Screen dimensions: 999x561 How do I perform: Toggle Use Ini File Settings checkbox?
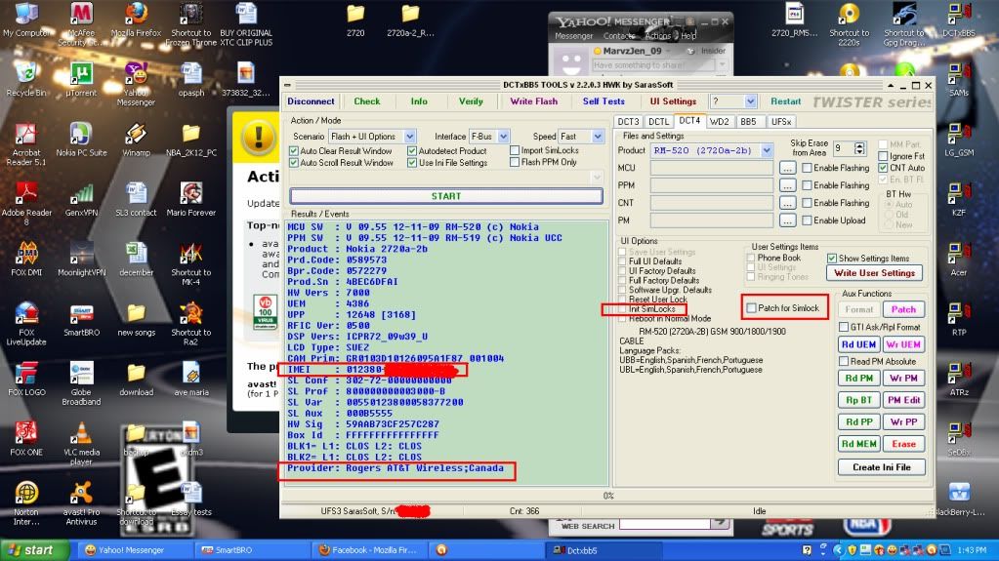[x=412, y=162]
